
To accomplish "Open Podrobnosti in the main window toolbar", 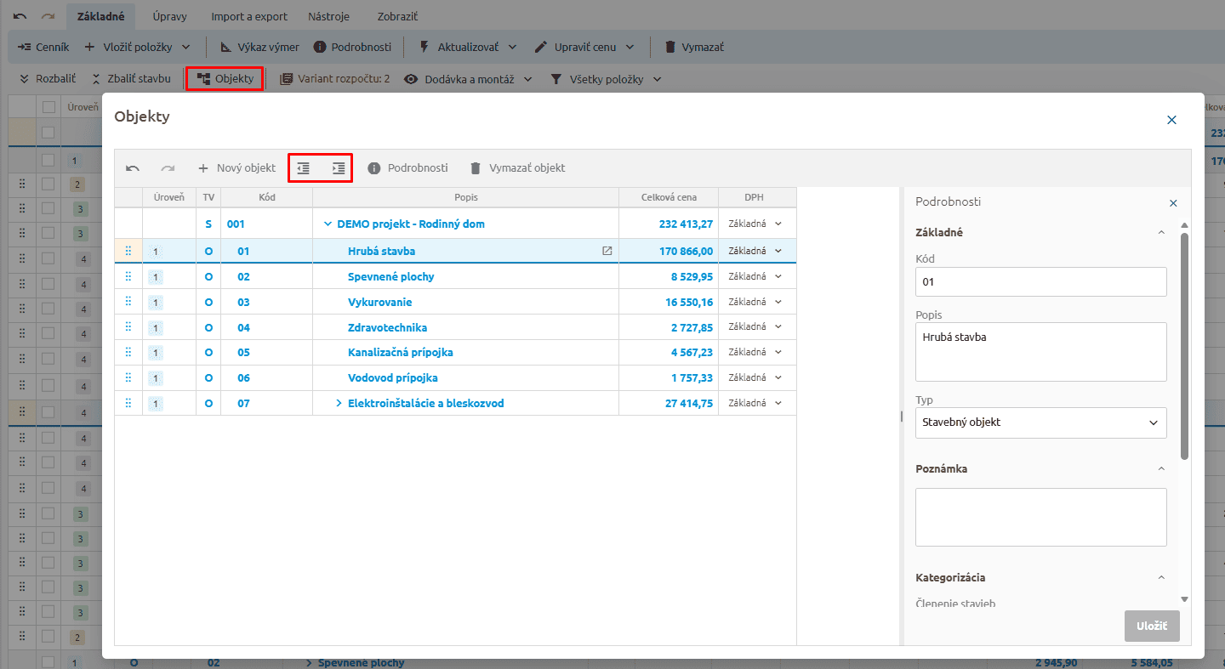I will 352,48.
